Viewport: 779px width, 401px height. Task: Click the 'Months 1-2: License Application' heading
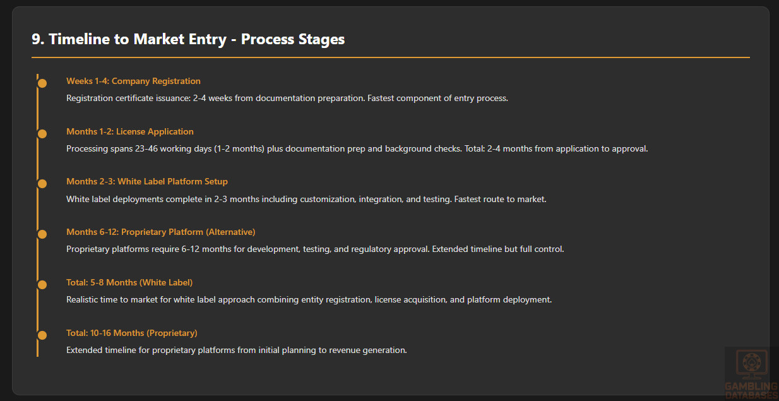click(x=130, y=131)
